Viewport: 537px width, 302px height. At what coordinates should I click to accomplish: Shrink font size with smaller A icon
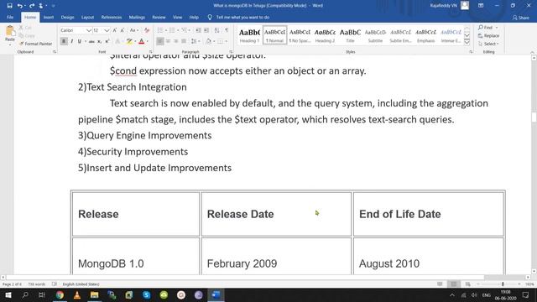[x=123, y=30]
